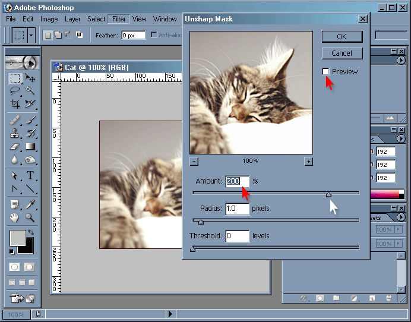This screenshot has height=322, width=411.
Task: Open the status bar info arrow menu
Action: pyautogui.click(x=170, y=314)
